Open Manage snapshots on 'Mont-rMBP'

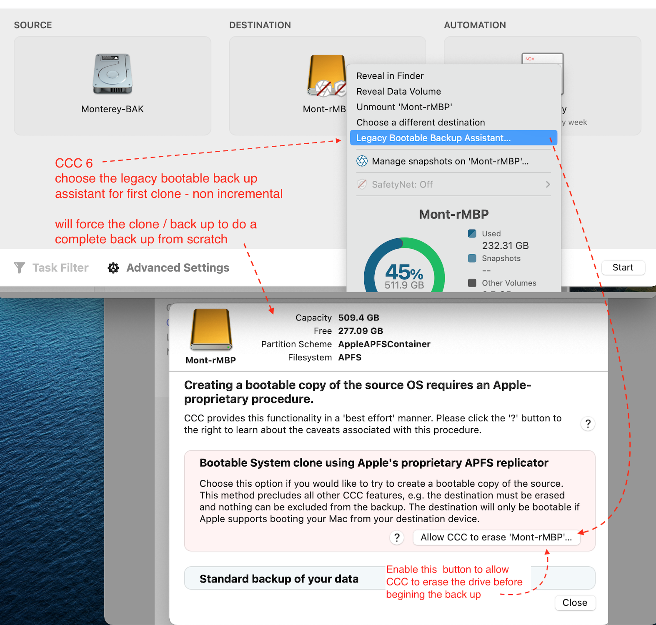[450, 161]
